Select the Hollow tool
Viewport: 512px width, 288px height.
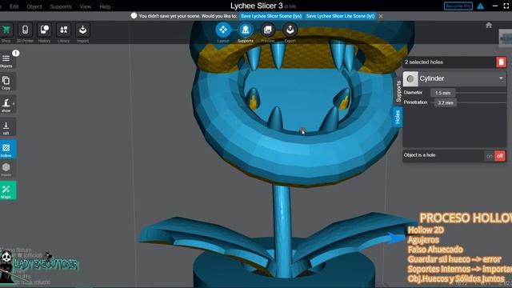[6, 150]
